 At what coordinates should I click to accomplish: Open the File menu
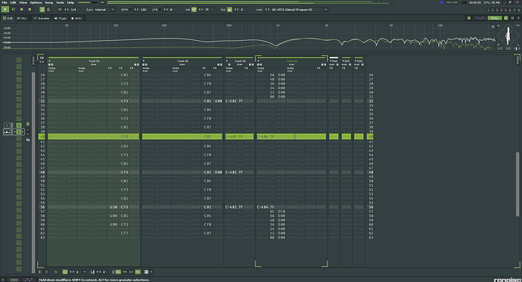[x=5, y=2]
